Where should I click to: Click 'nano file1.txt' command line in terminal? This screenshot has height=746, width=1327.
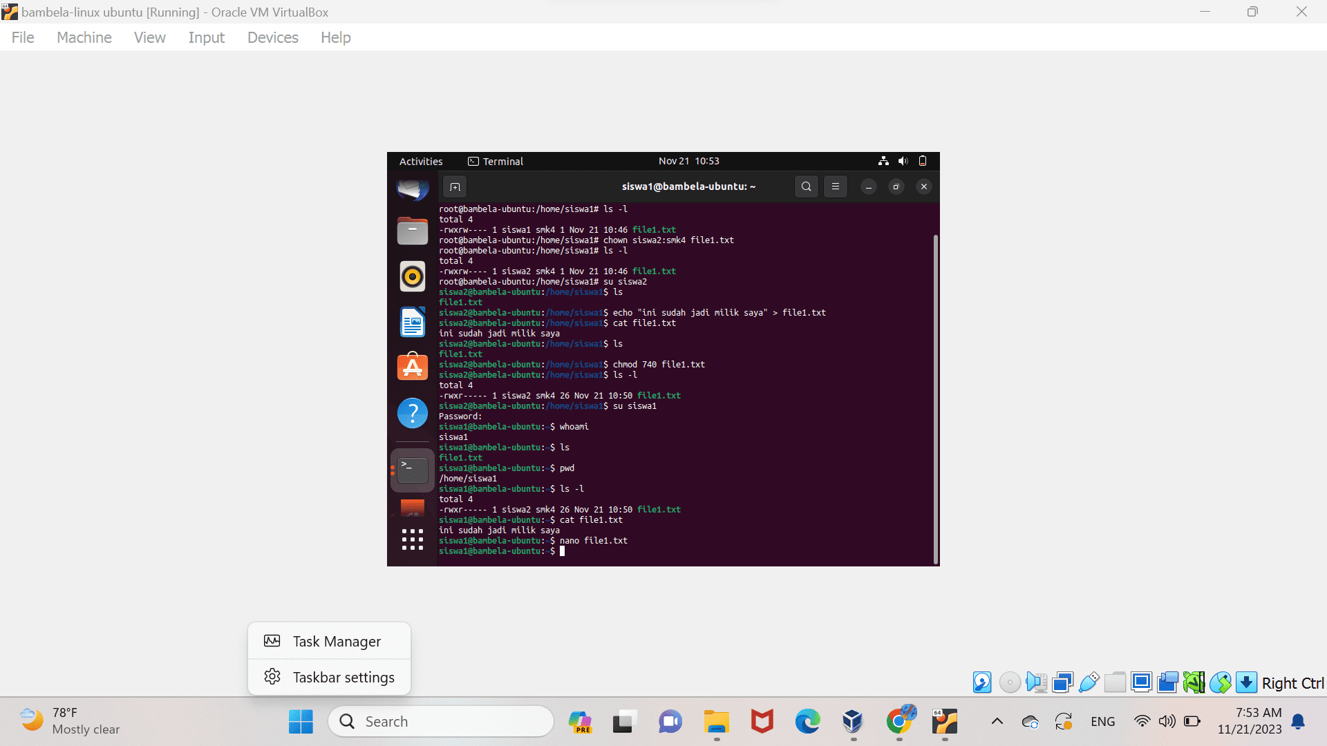[594, 541]
